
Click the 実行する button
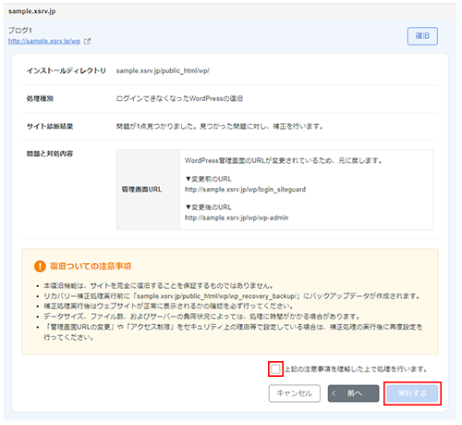pyautogui.click(x=412, y=394)
